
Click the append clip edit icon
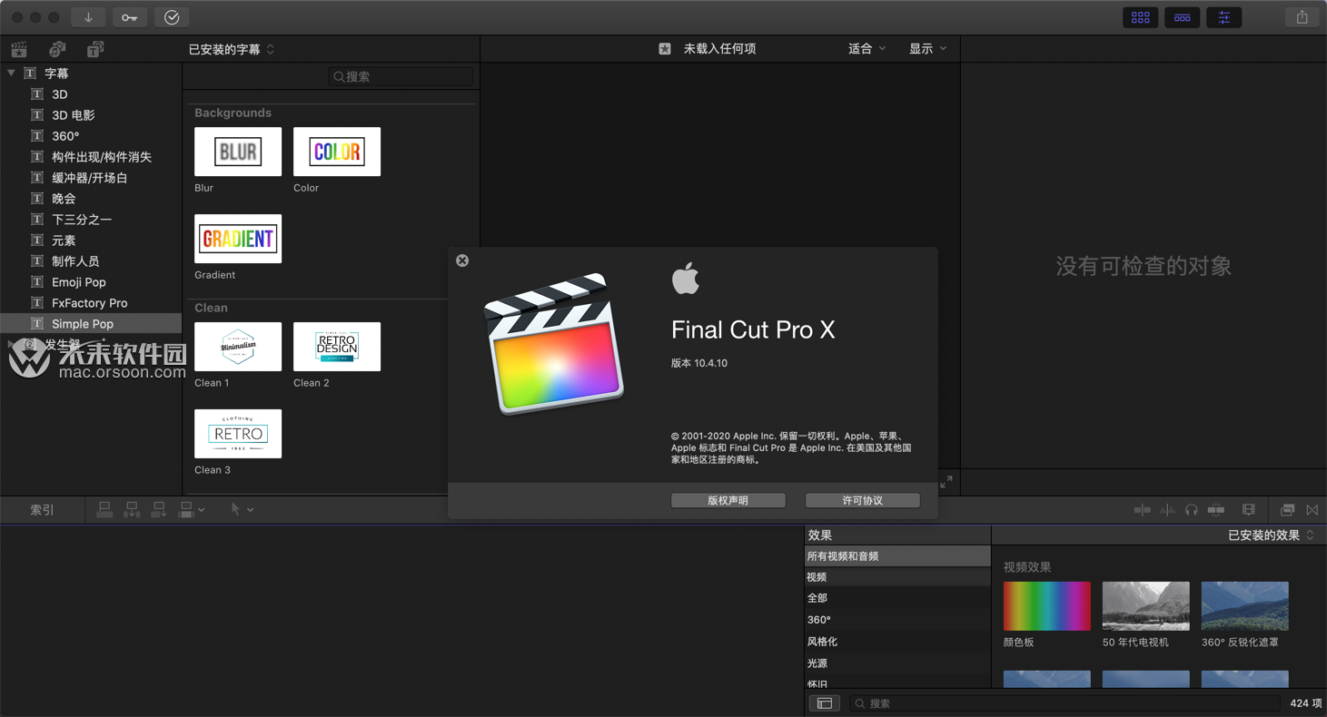point(159,510)
